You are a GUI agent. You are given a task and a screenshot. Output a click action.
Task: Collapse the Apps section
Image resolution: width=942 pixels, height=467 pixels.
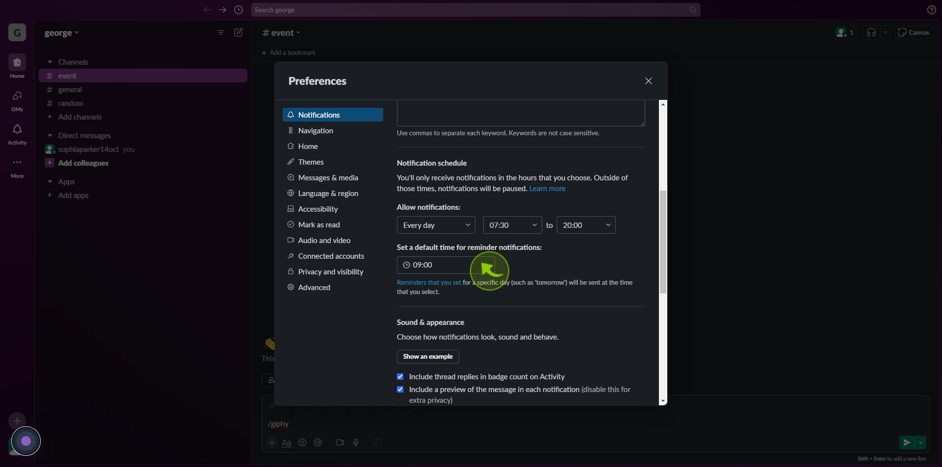(x=50, y=182)
